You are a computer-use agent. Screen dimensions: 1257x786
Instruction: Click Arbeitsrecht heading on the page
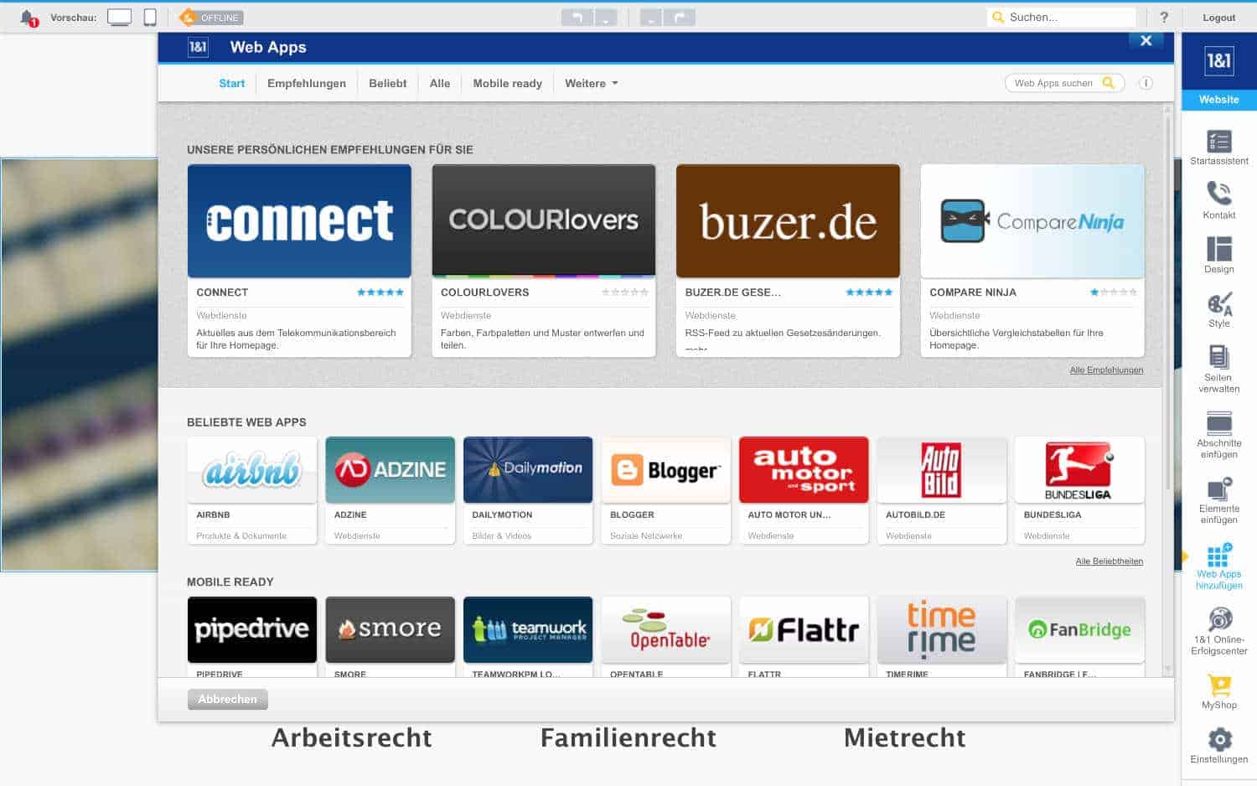[352, 737]
